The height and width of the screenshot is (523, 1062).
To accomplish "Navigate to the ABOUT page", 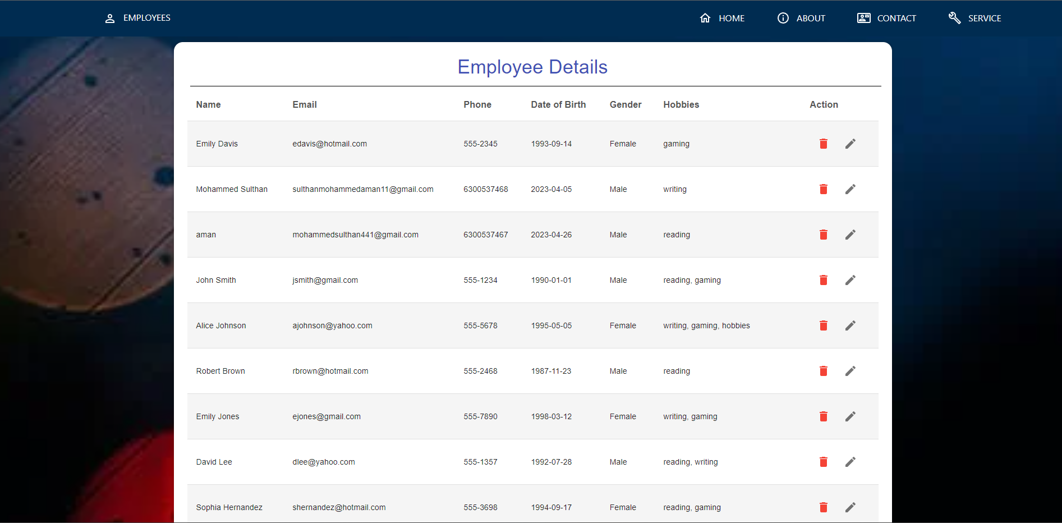I will tap(810, 18).
